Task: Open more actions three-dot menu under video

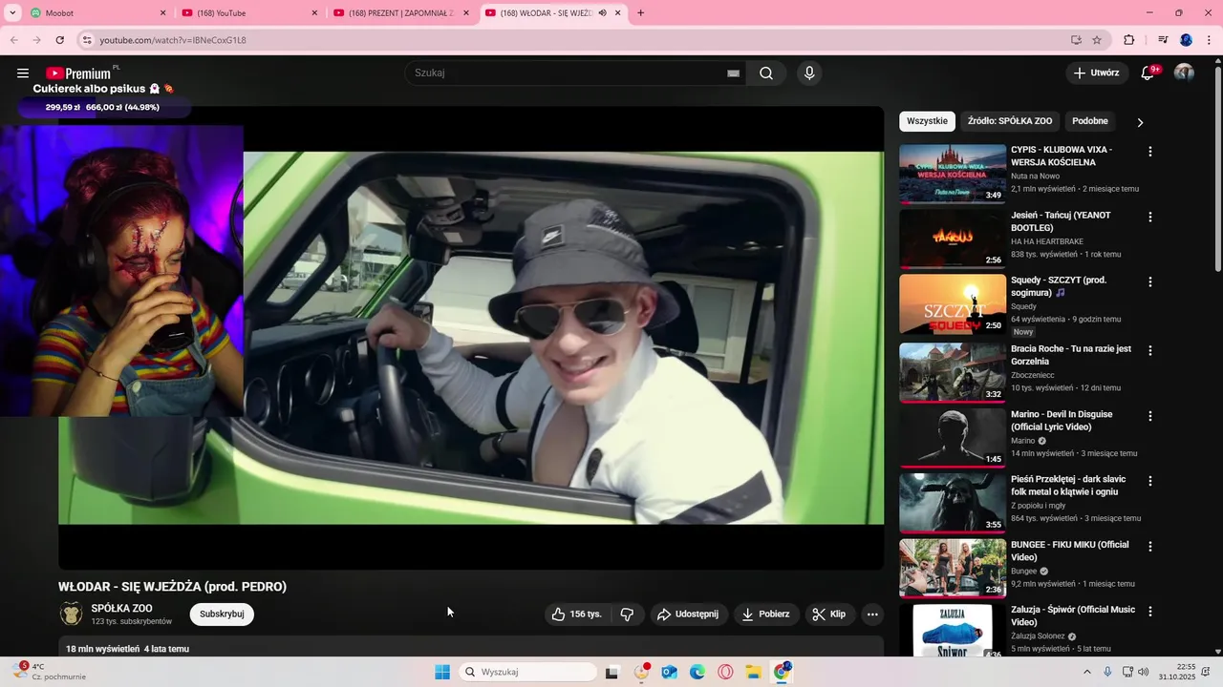Action: [x=872, y=614]
